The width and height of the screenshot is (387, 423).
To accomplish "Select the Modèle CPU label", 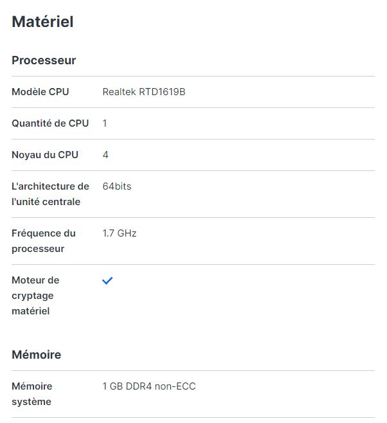I will click(40, 92).
